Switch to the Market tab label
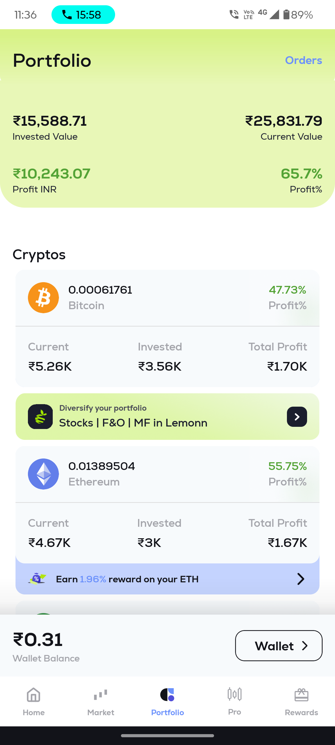Screen dimensions: 335x745 (100, 712)
